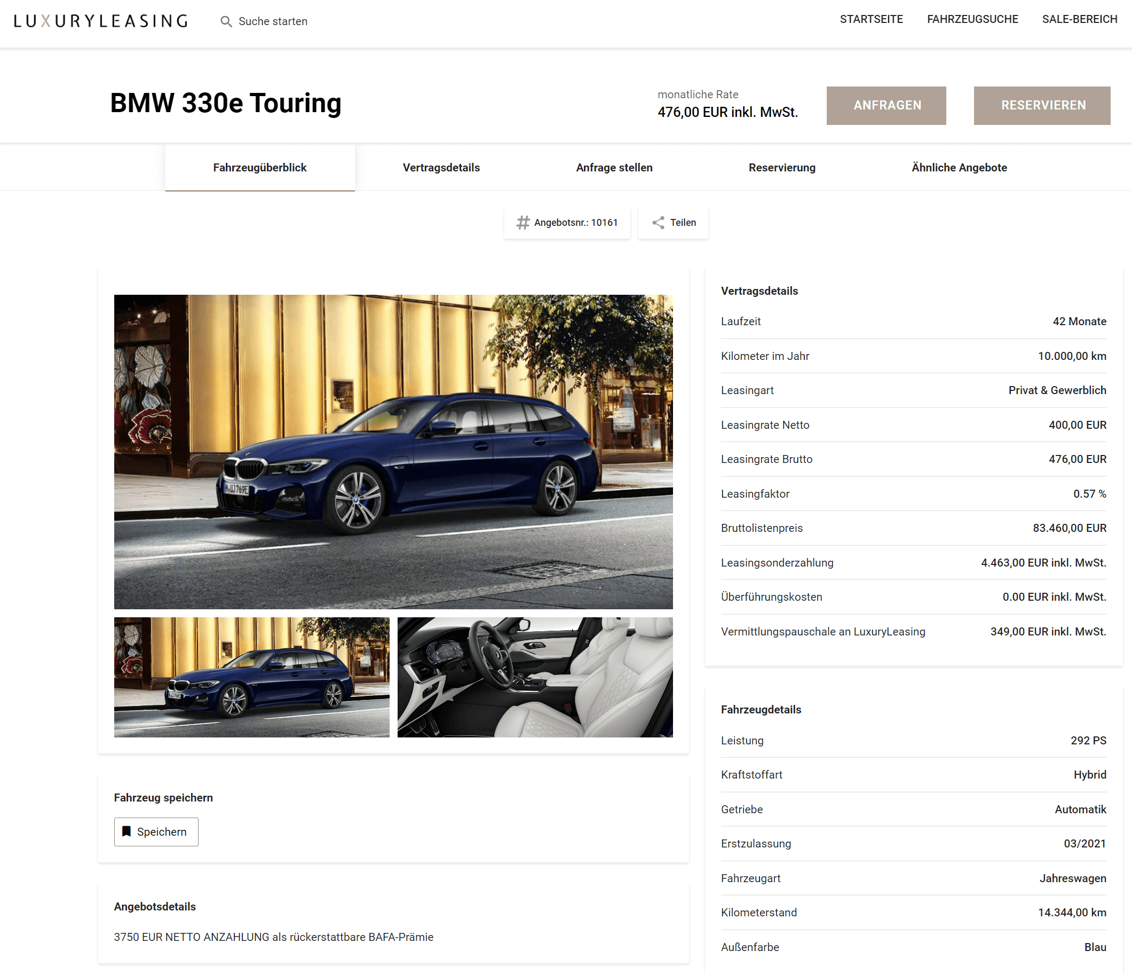This screenshot has width=1132, height=974.
Task: Go to FAHRZEUGSUCHE in the top navigation
Action: pyautogui.click(x=972, y=19)
